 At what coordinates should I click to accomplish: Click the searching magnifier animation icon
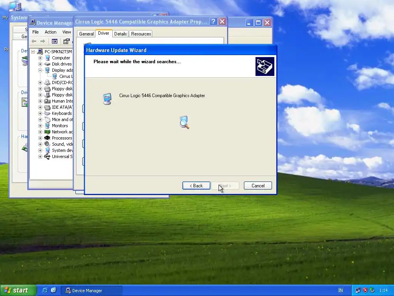coord(184,122)
